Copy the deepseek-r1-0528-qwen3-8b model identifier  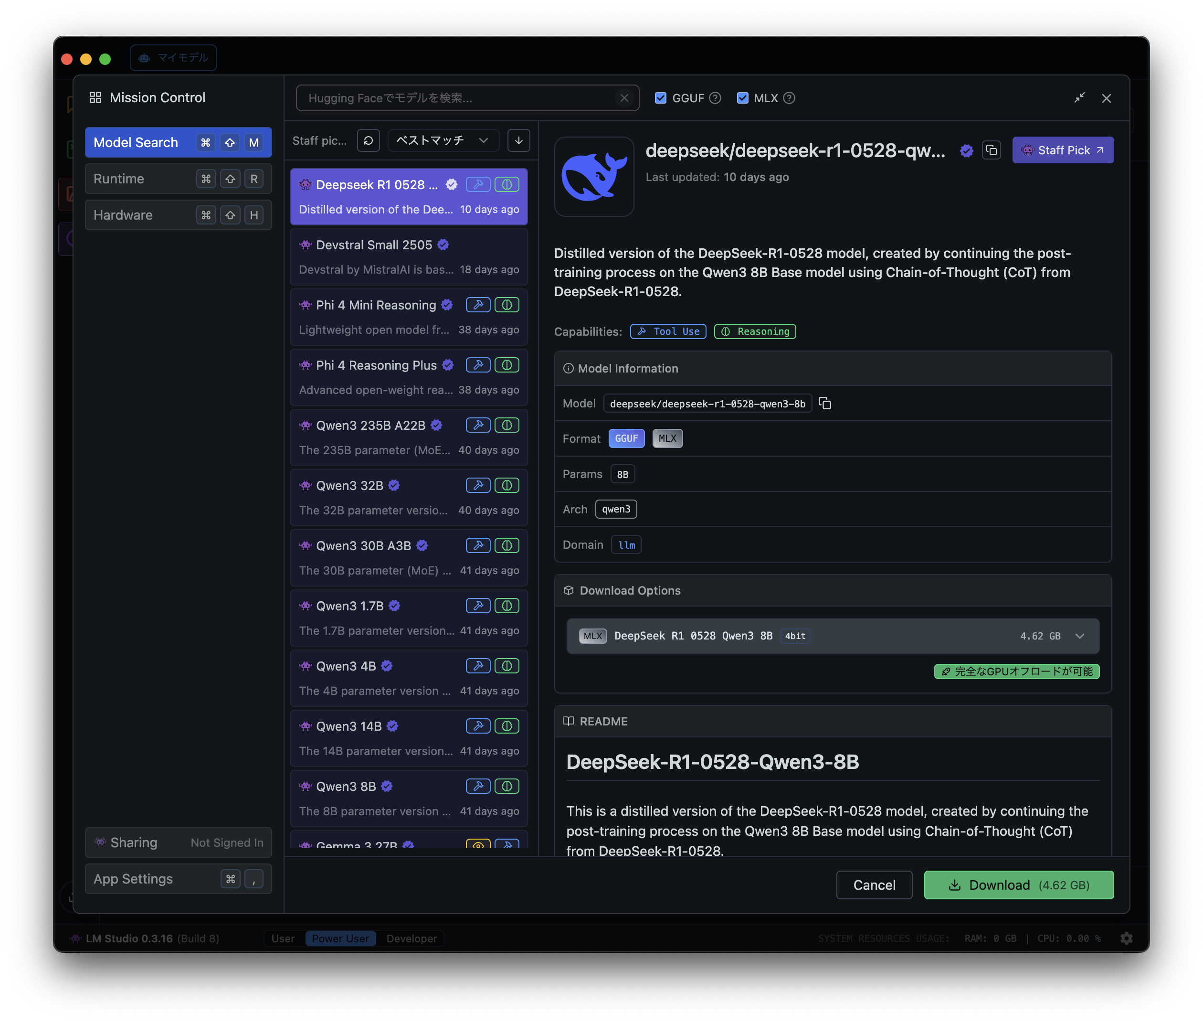click(x=825, y=404)
